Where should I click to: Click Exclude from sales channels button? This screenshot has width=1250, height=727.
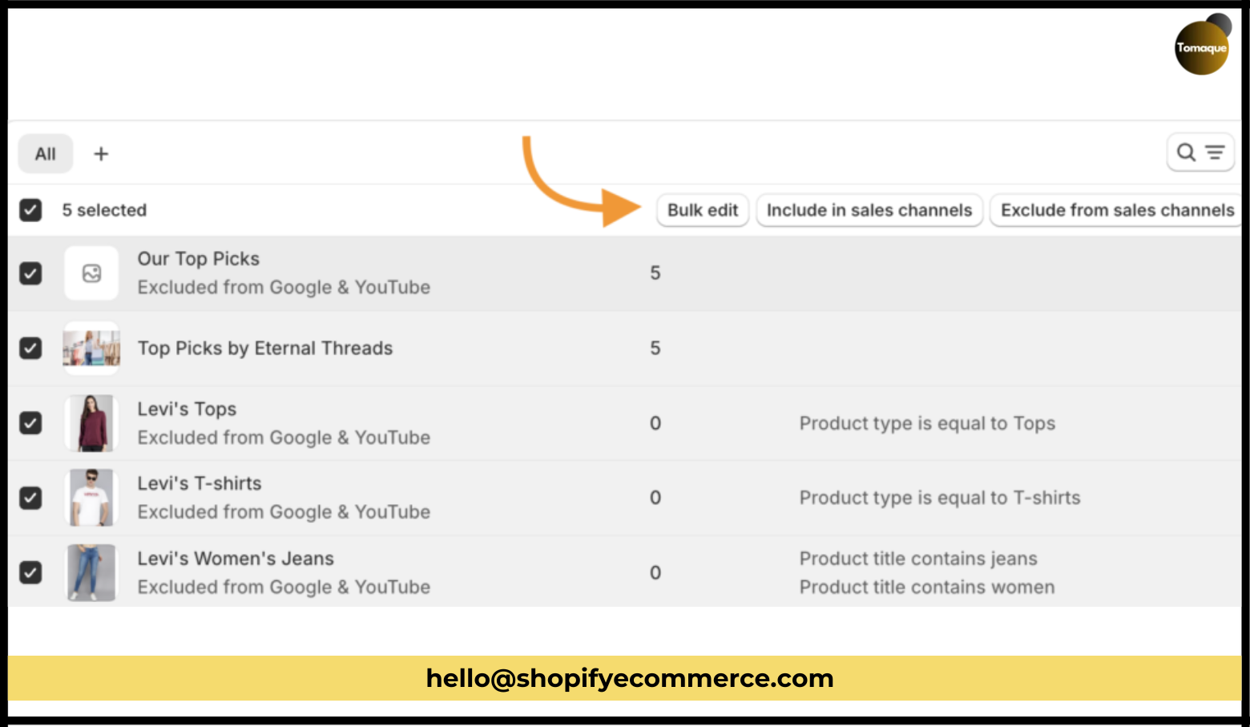1116,210
